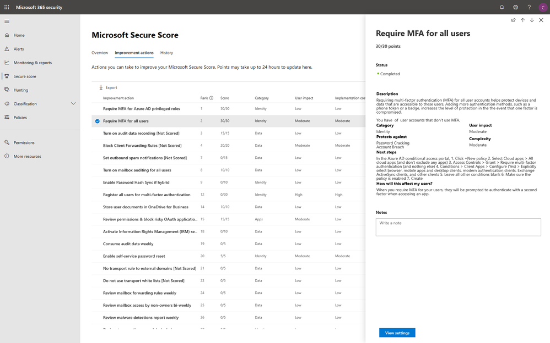Click the Policies sliders icon

point(7,117)
